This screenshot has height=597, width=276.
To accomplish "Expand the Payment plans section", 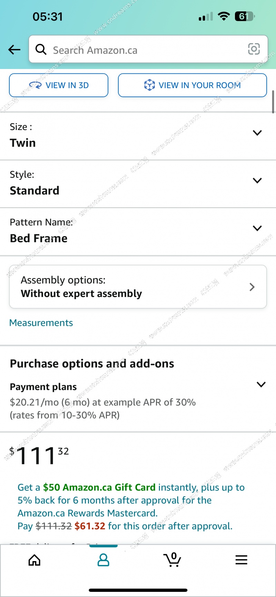I will tap(138, 401).
